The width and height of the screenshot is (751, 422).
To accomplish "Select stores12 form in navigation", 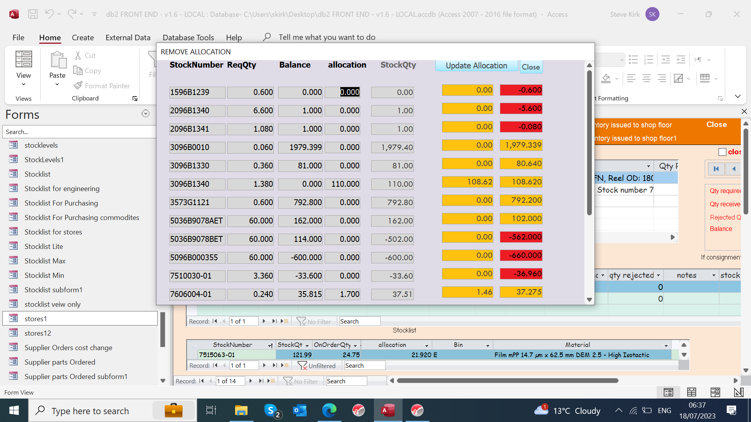I will 38,333.
